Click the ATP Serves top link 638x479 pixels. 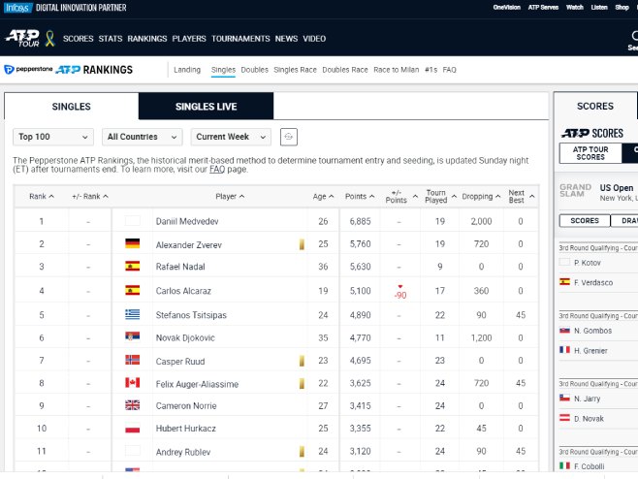point(543,8)
